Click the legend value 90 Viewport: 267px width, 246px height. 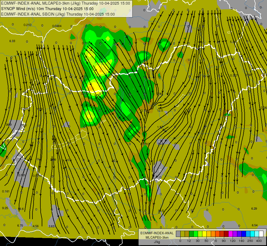click(x=224, y=241)
